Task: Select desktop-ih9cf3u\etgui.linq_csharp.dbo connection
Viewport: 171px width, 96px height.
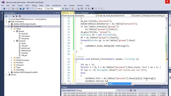Action: point(27,26)
